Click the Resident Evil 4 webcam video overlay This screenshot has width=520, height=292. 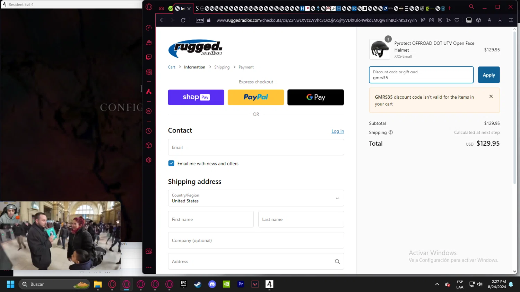point(60,236)
